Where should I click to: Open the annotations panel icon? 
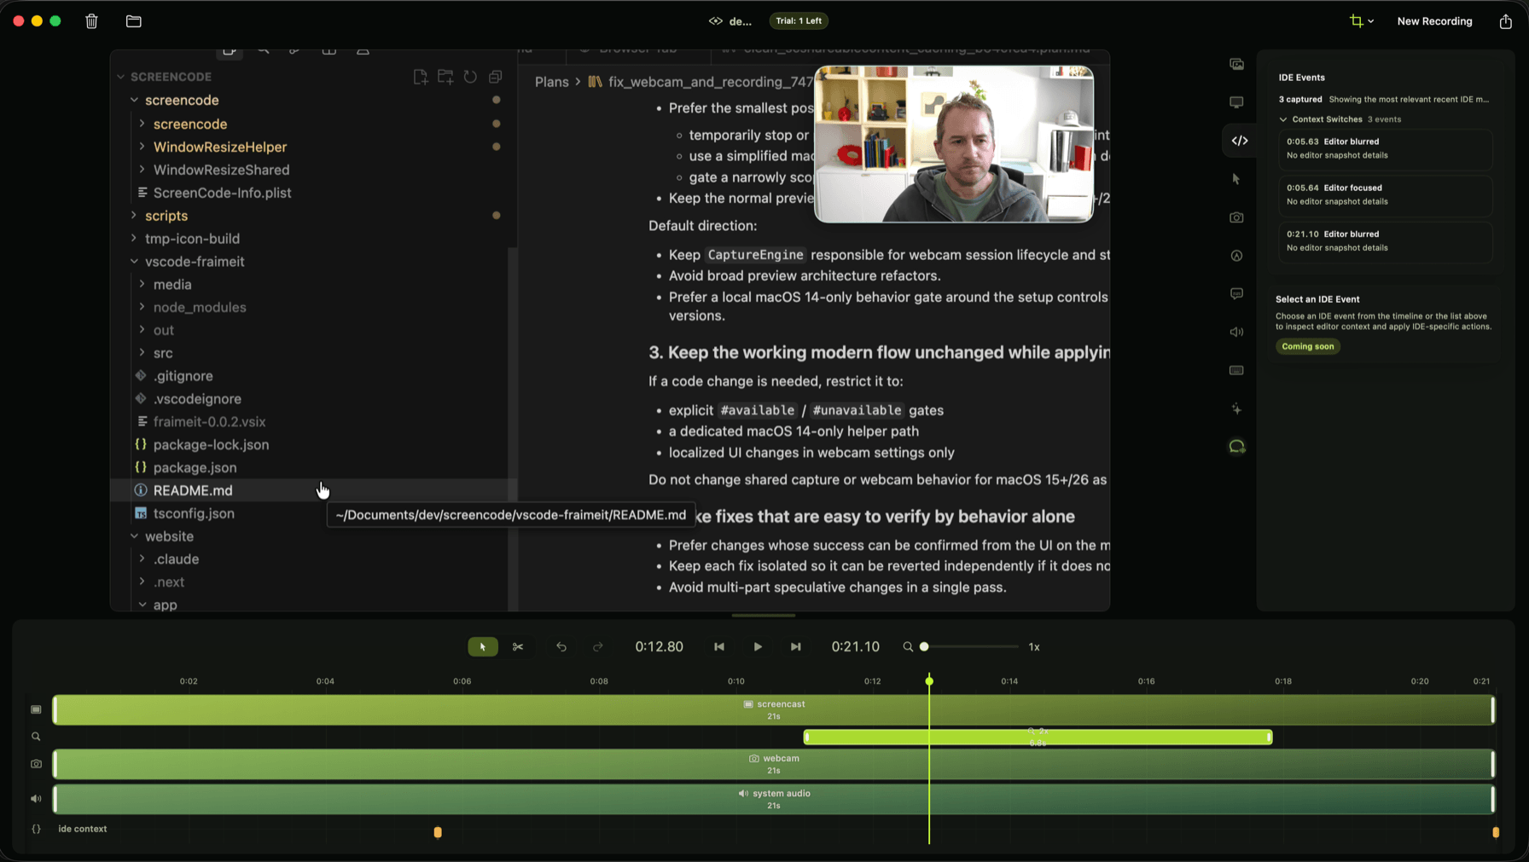tap(1236, 256)
